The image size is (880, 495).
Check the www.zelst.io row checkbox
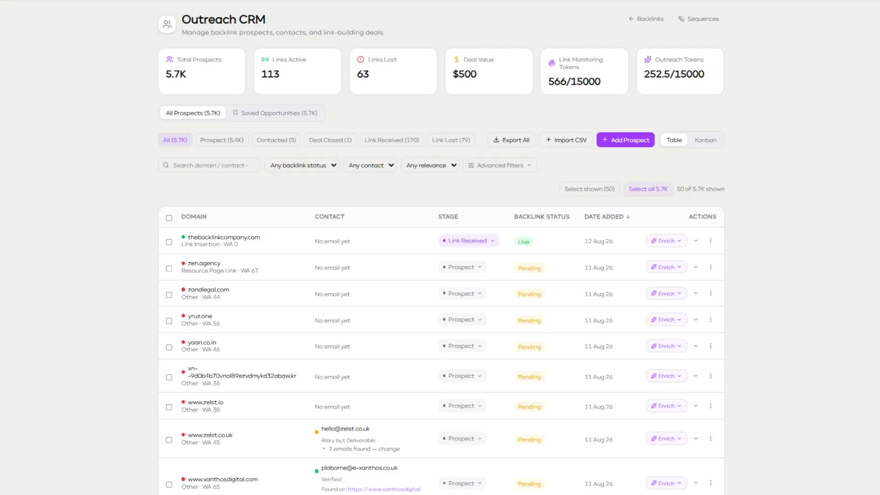pos(169,407)
